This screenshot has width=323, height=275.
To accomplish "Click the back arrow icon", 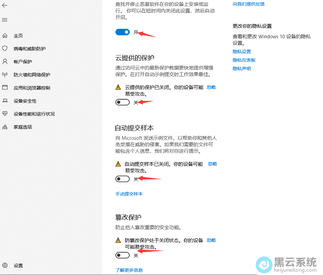I will [5, 6].
